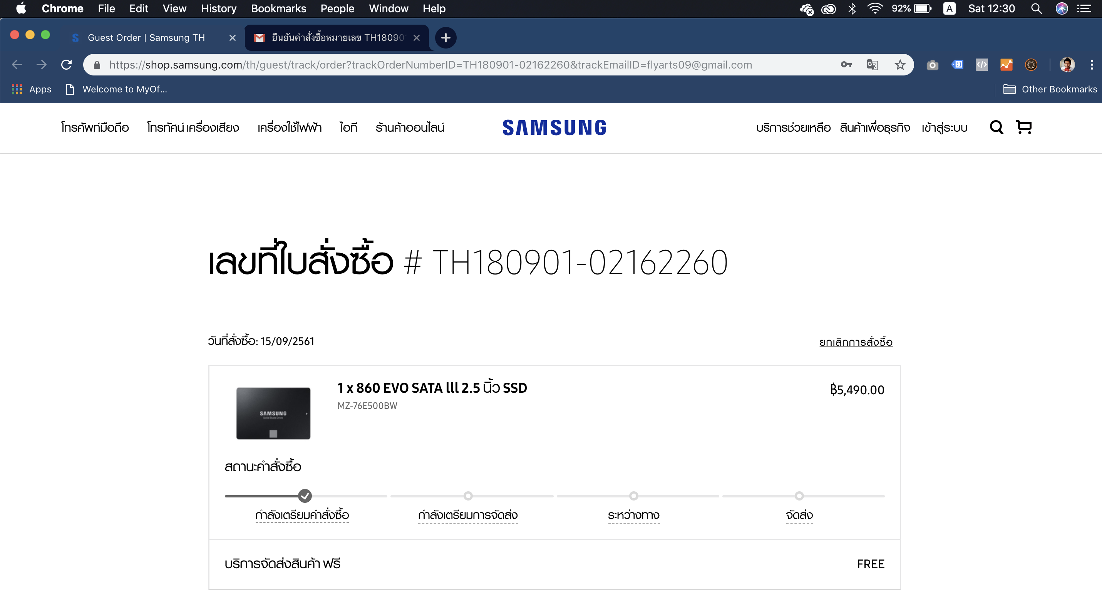Click the battery status icon
The image size is (1102, 596).
(x=923, y=8)
